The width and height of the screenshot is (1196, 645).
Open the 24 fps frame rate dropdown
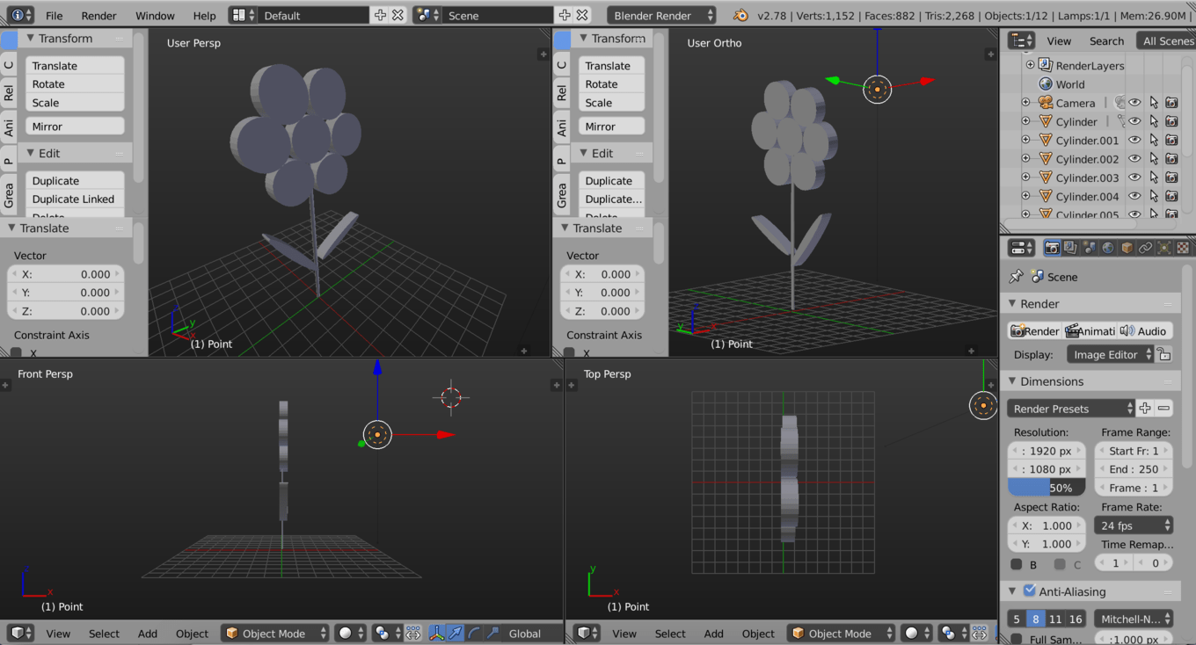click(x=1134, y=525)
